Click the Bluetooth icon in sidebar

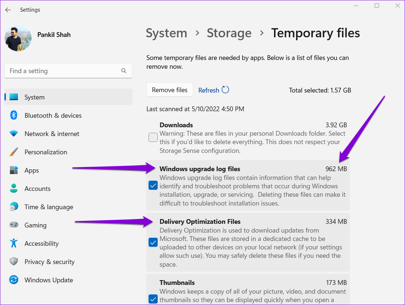tap(14, 115)
